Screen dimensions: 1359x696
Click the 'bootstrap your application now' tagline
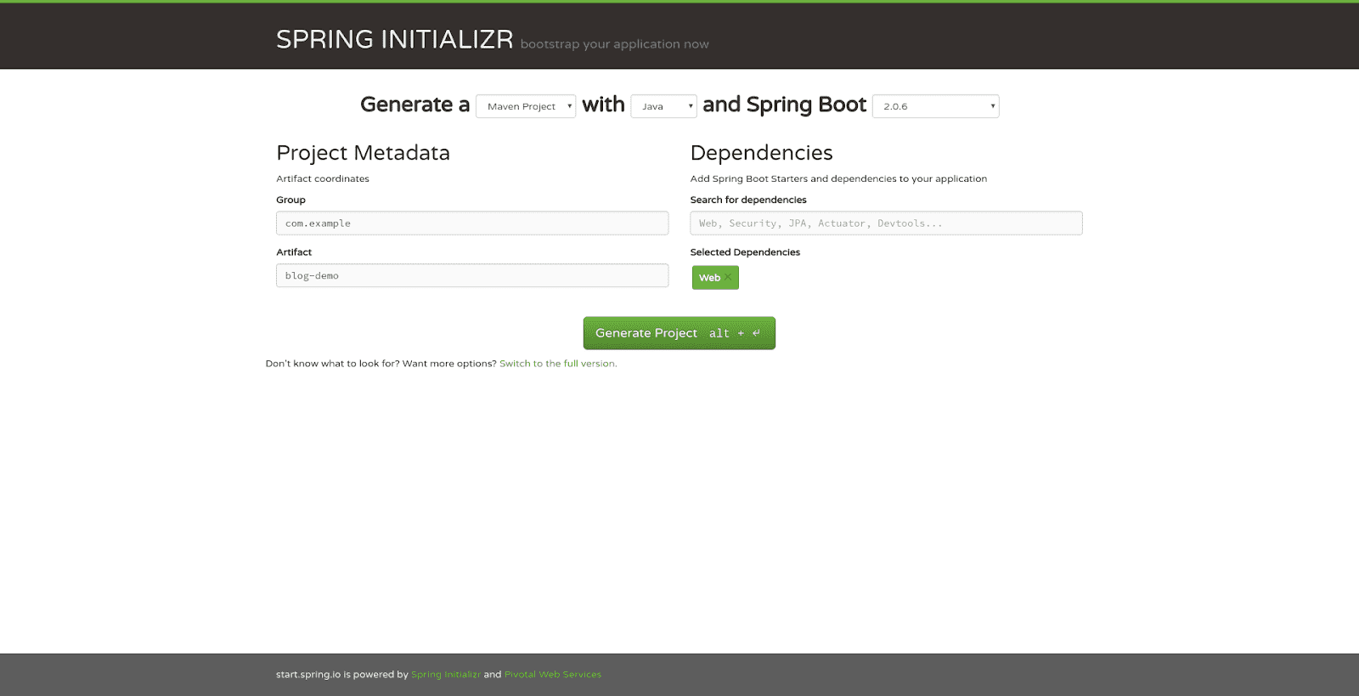click(x=614, y=44)
